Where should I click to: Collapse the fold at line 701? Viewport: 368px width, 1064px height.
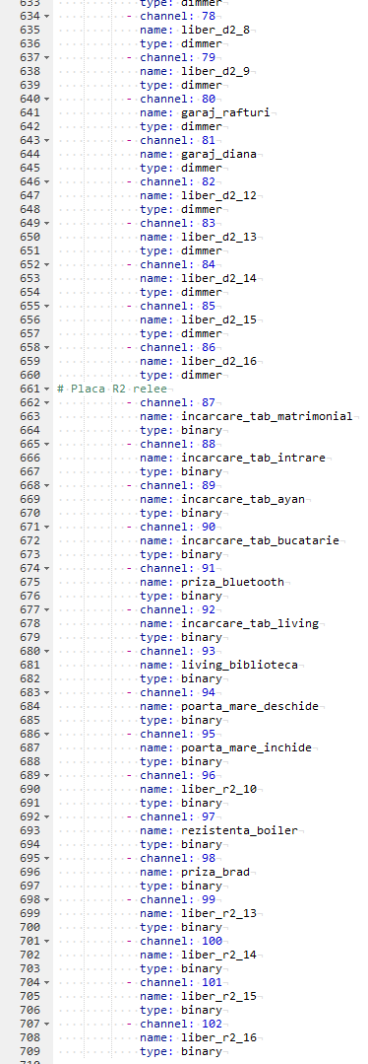click(47, 941)
